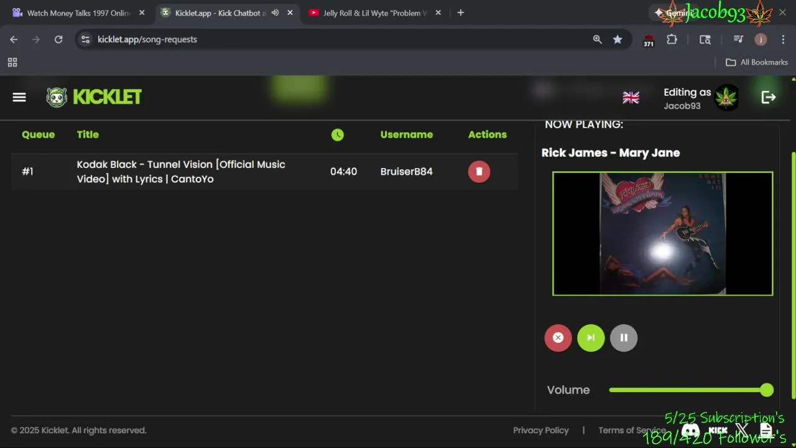This screenshot has height=448, width=796.
Task: Click the Rick James - Mary Jane title
Action: click(x=611, y=153)
